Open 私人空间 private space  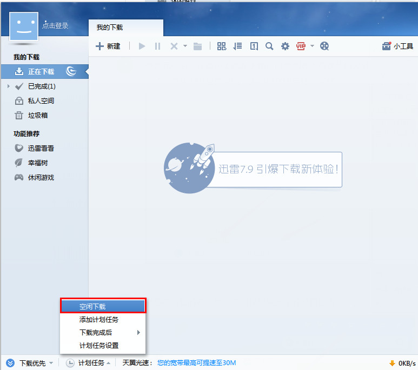pos(41,101)
